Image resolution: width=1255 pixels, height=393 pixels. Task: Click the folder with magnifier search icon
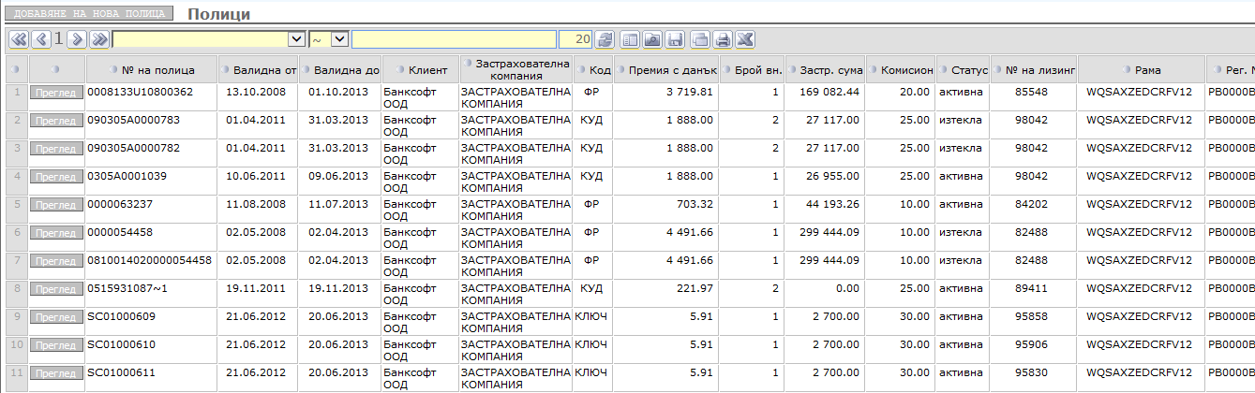(652, 39)
